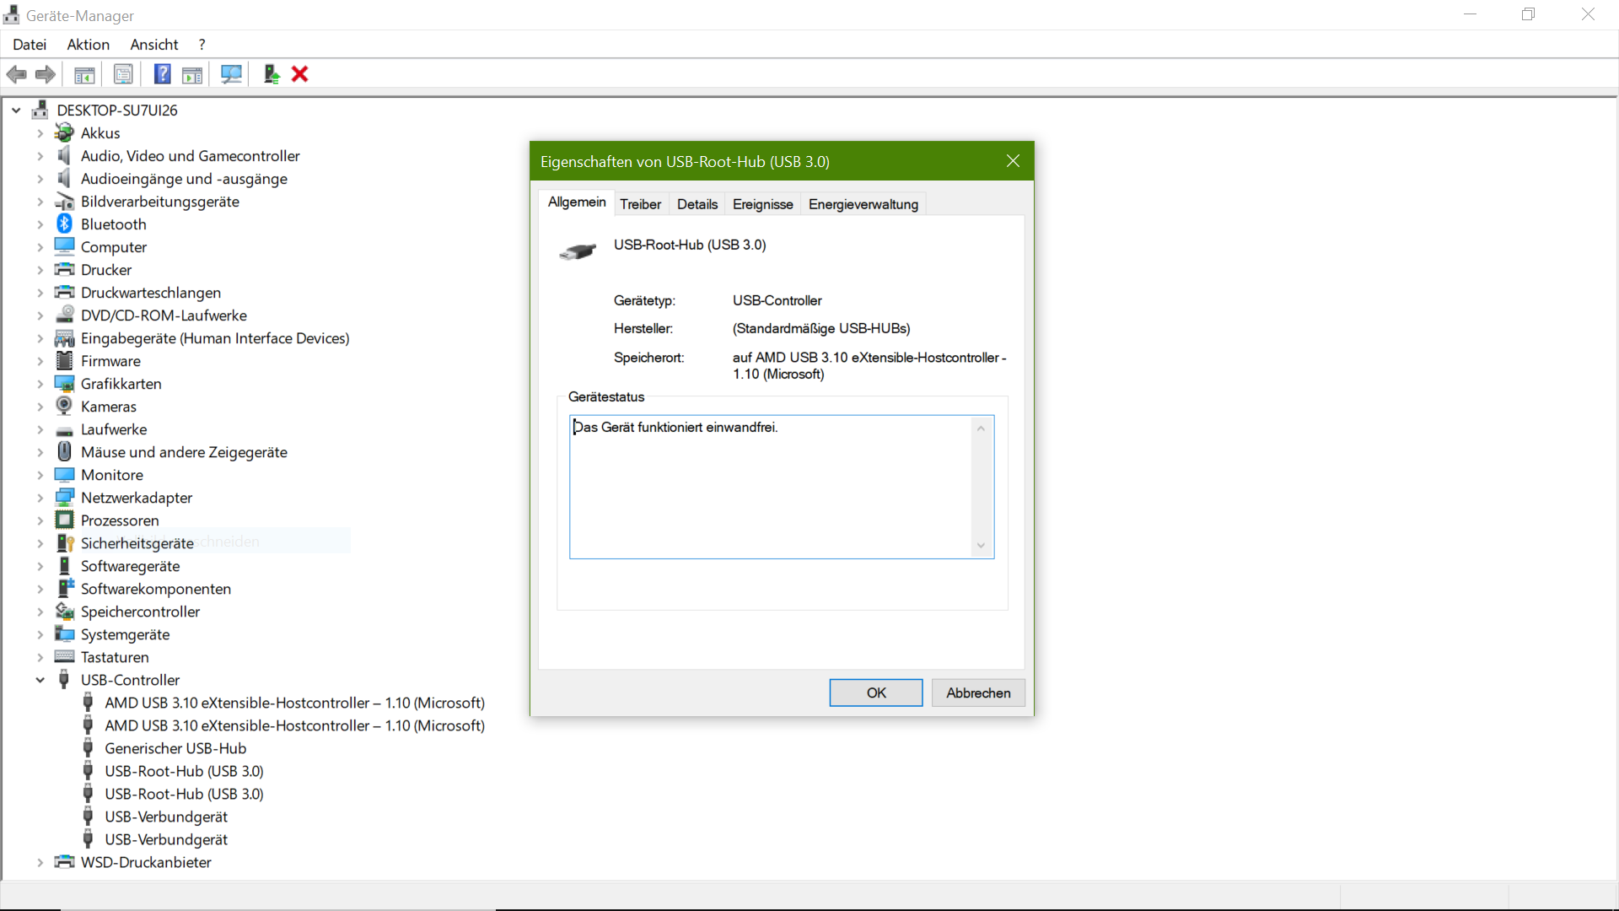The width and height of the screenshot is (1619, 911).
Task: Click the Abbrechen button
Action: click(x=977, y=693)
